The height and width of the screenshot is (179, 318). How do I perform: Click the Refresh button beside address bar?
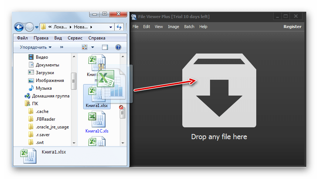119,27
